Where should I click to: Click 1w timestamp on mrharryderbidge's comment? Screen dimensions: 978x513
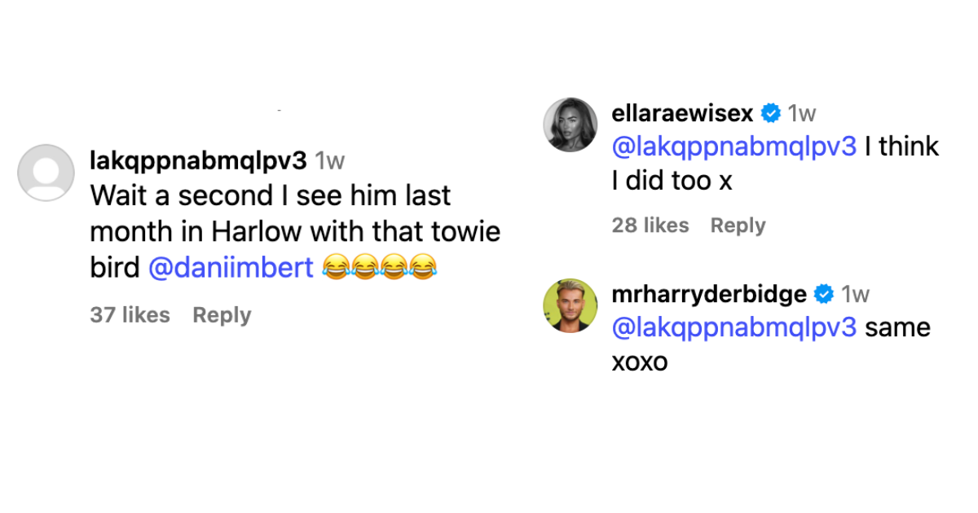[856, 294]
